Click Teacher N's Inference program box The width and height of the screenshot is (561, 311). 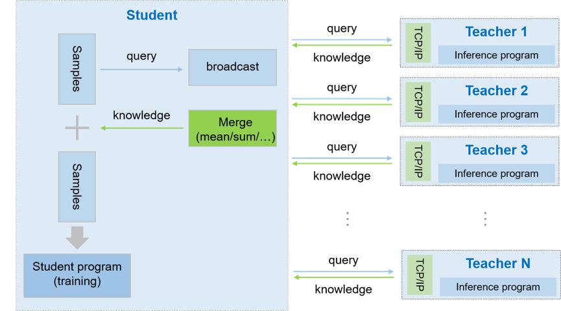(x=497, y=287)
